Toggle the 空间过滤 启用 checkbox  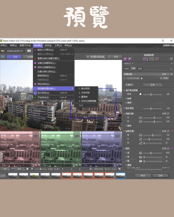pos(168,74)
